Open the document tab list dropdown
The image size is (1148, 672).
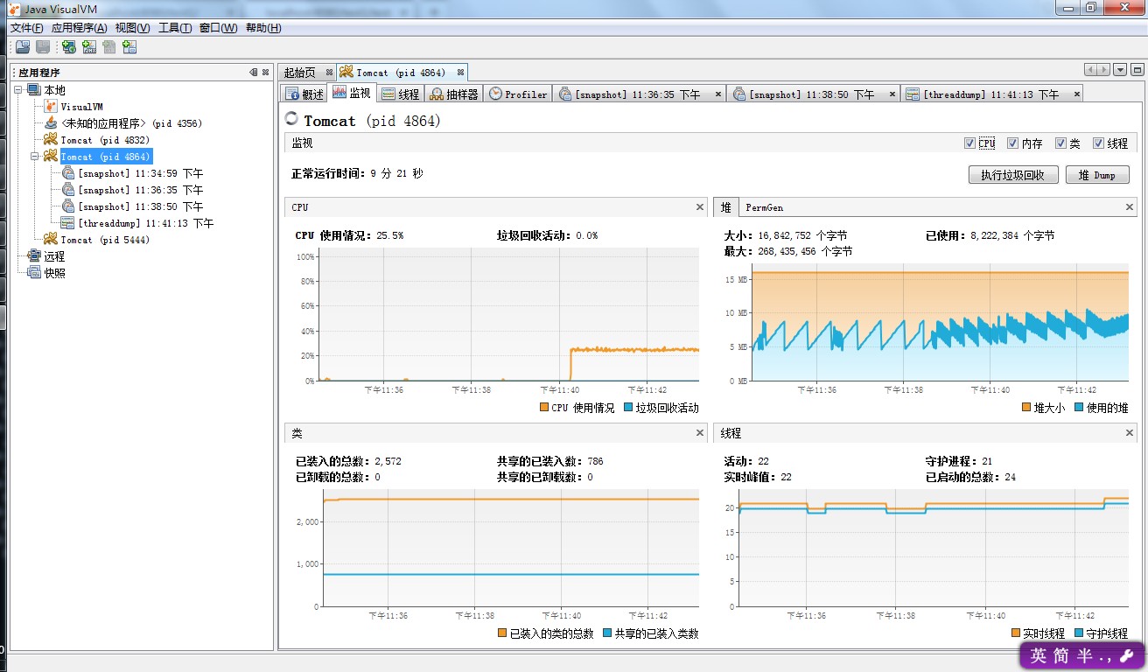click(x=1120, y=70)
